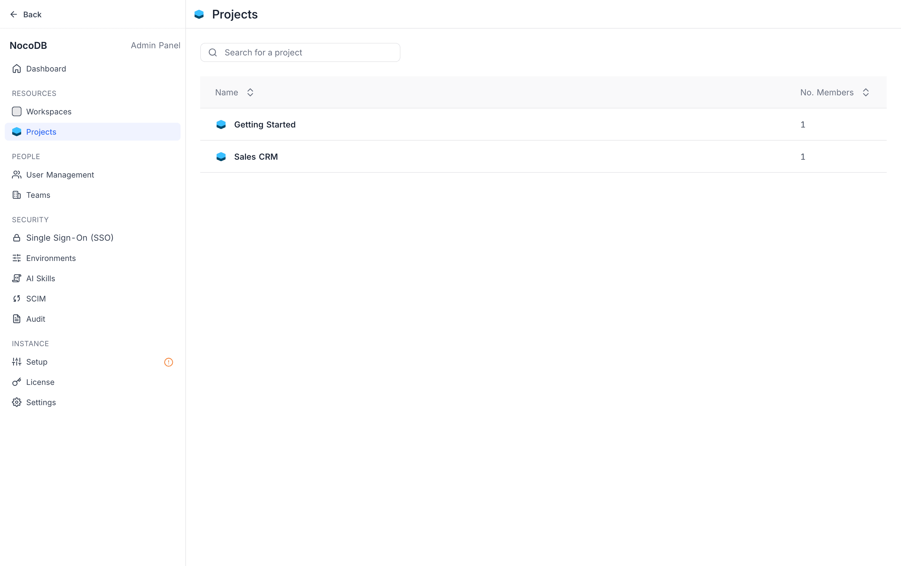Click the Workspaces square icon
The image size is (901, 566).
click(x=16, y=111)
